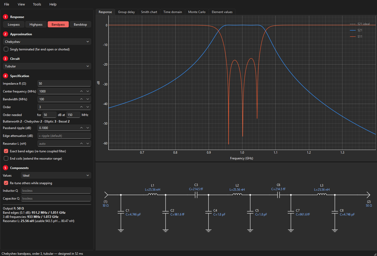Click the Edge attenuation input field
The width and height of the screenshot is (377, 256).
click(64, 136)
